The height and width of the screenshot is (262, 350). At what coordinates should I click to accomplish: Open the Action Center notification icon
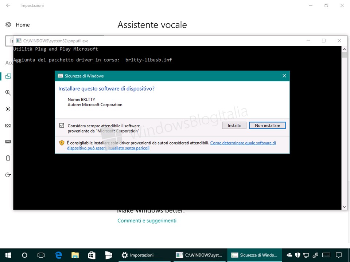(339, 255)
